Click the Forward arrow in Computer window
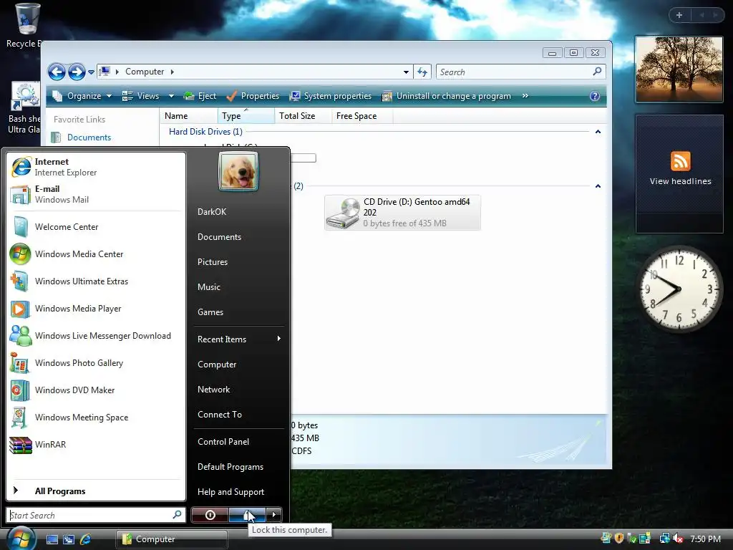 [x=77, y=72]
